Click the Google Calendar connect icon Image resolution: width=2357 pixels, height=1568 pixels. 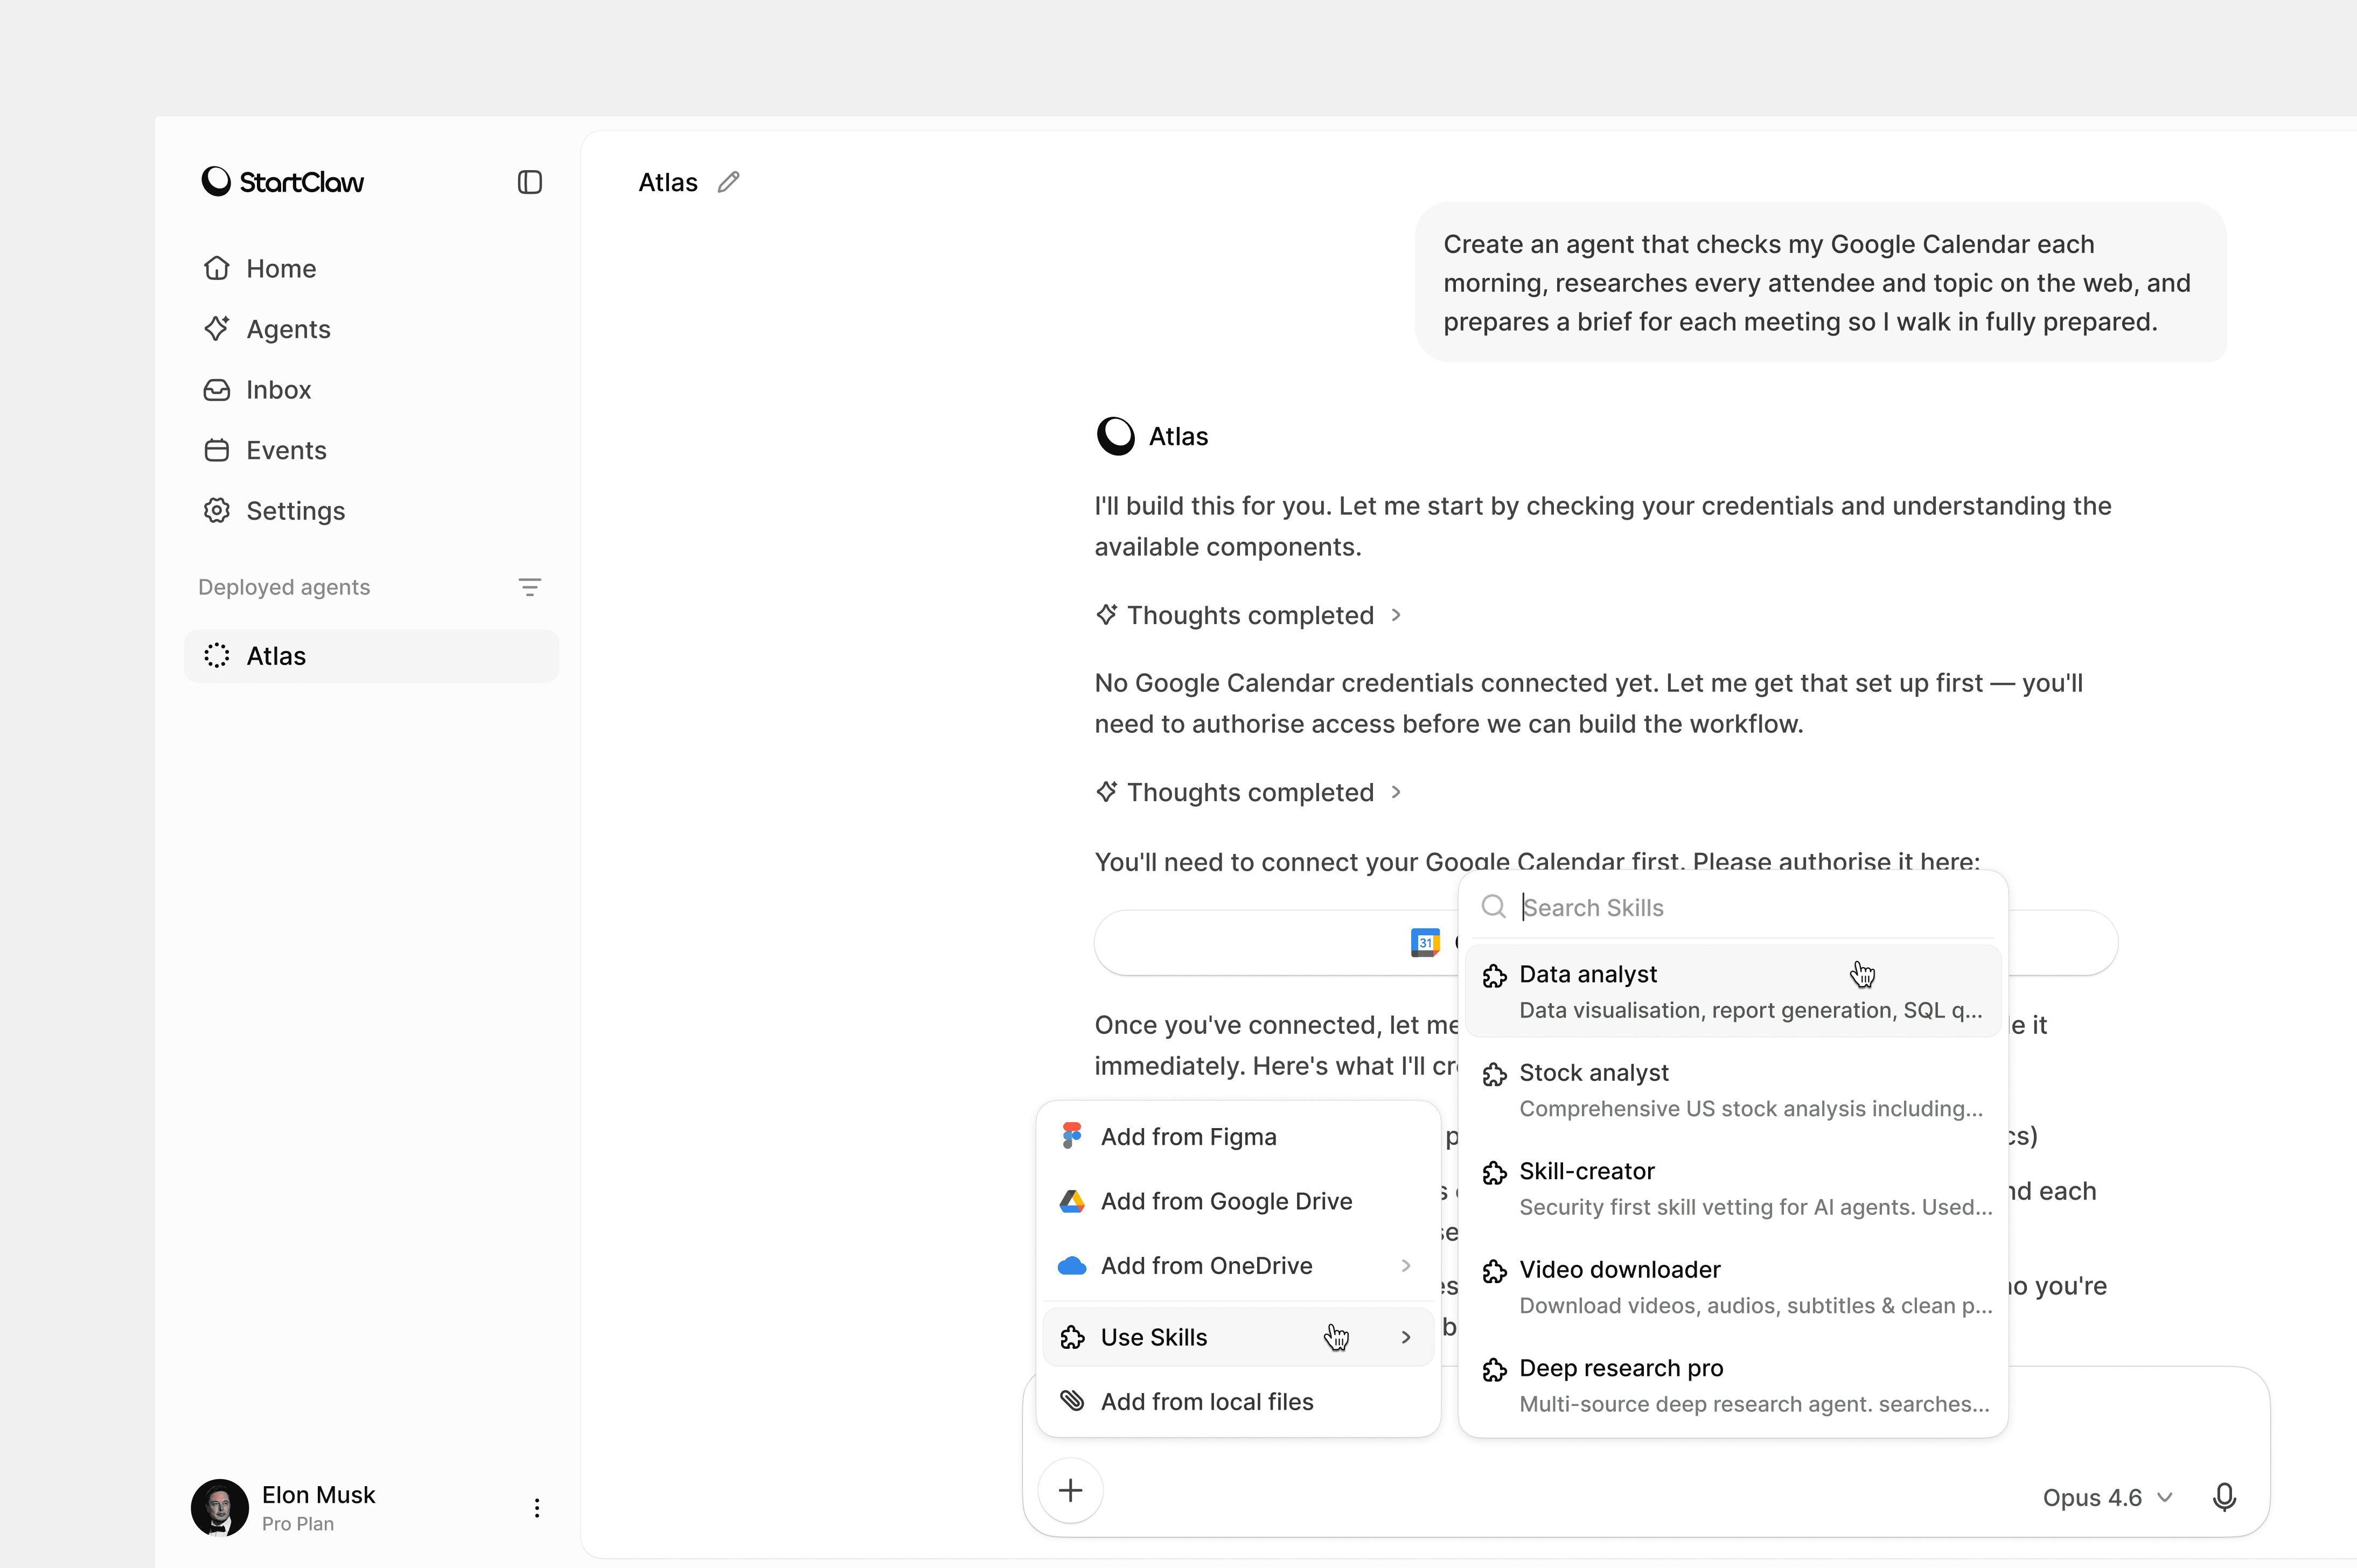point(1424,942)
